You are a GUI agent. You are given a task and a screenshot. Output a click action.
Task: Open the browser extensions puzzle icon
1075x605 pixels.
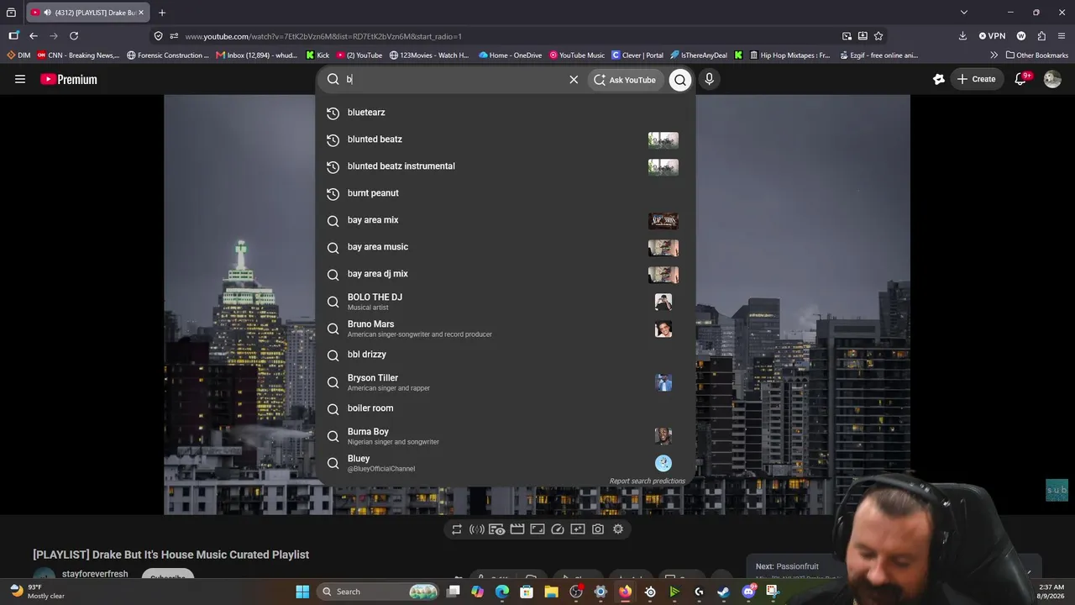click(1041, 36)
